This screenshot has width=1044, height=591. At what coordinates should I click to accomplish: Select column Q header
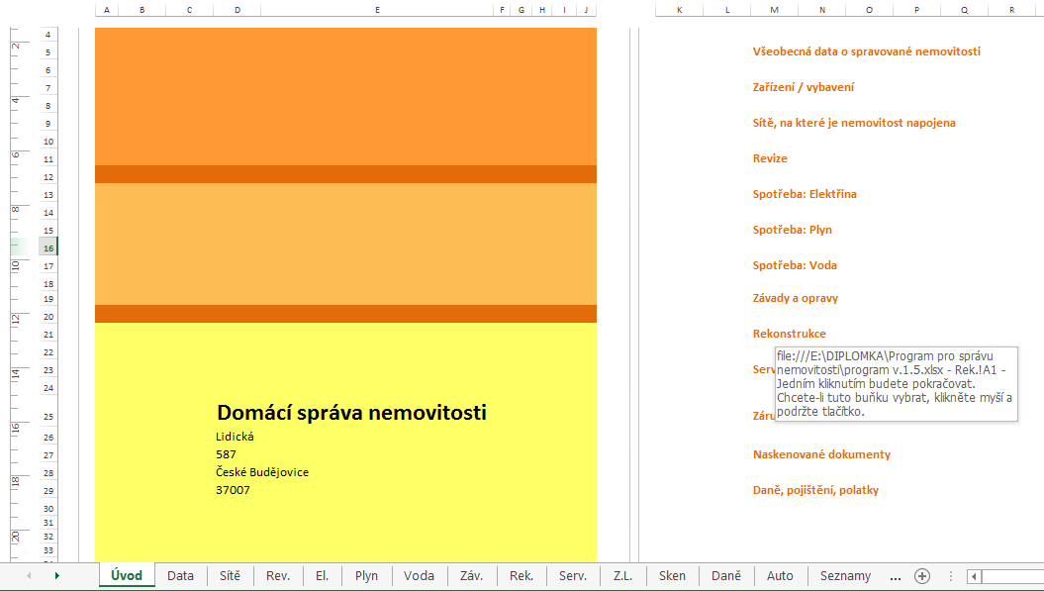click(964, 10)
